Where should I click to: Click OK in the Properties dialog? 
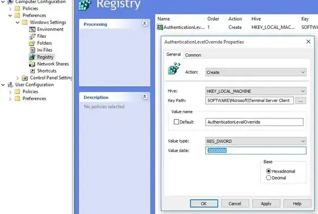(204, 203)
